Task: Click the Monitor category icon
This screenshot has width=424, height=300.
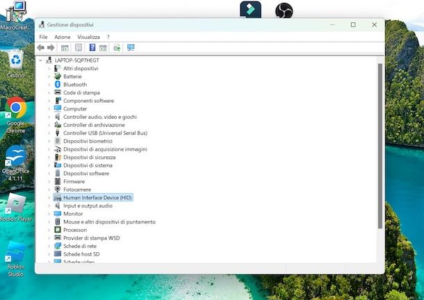Action: [x=57, y=213]
